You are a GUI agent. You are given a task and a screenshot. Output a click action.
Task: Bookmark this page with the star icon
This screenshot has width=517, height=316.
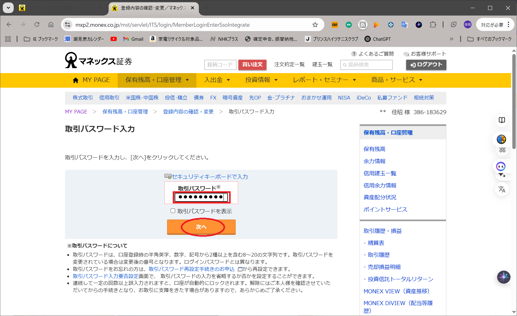[x=315, y=25]
